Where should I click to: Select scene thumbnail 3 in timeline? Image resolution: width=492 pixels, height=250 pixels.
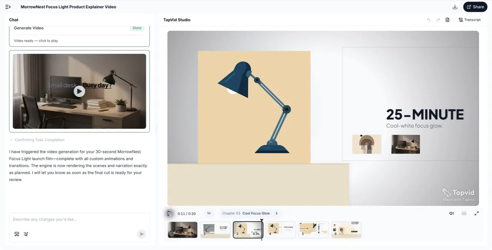tap(248, 230)
